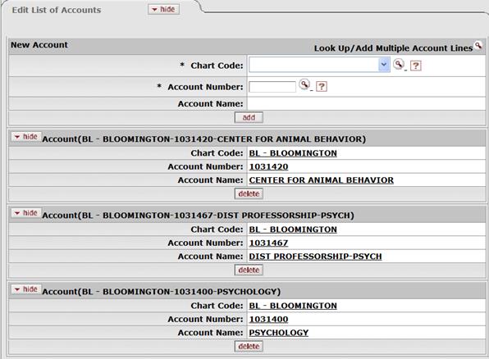Collapse Dist Professorship-Psych account section
The image size is (489, 359).
(26, 213)
